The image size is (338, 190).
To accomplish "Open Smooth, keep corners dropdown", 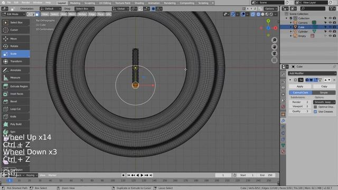I will click(x=324, y=102).
